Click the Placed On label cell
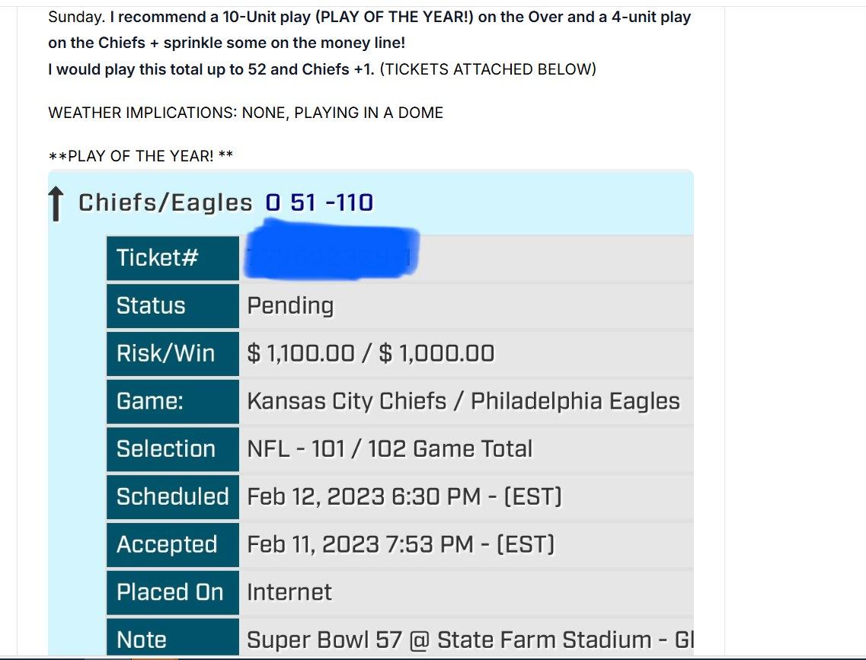Viewport: 866px width, 660px height. tap(173, 592)
